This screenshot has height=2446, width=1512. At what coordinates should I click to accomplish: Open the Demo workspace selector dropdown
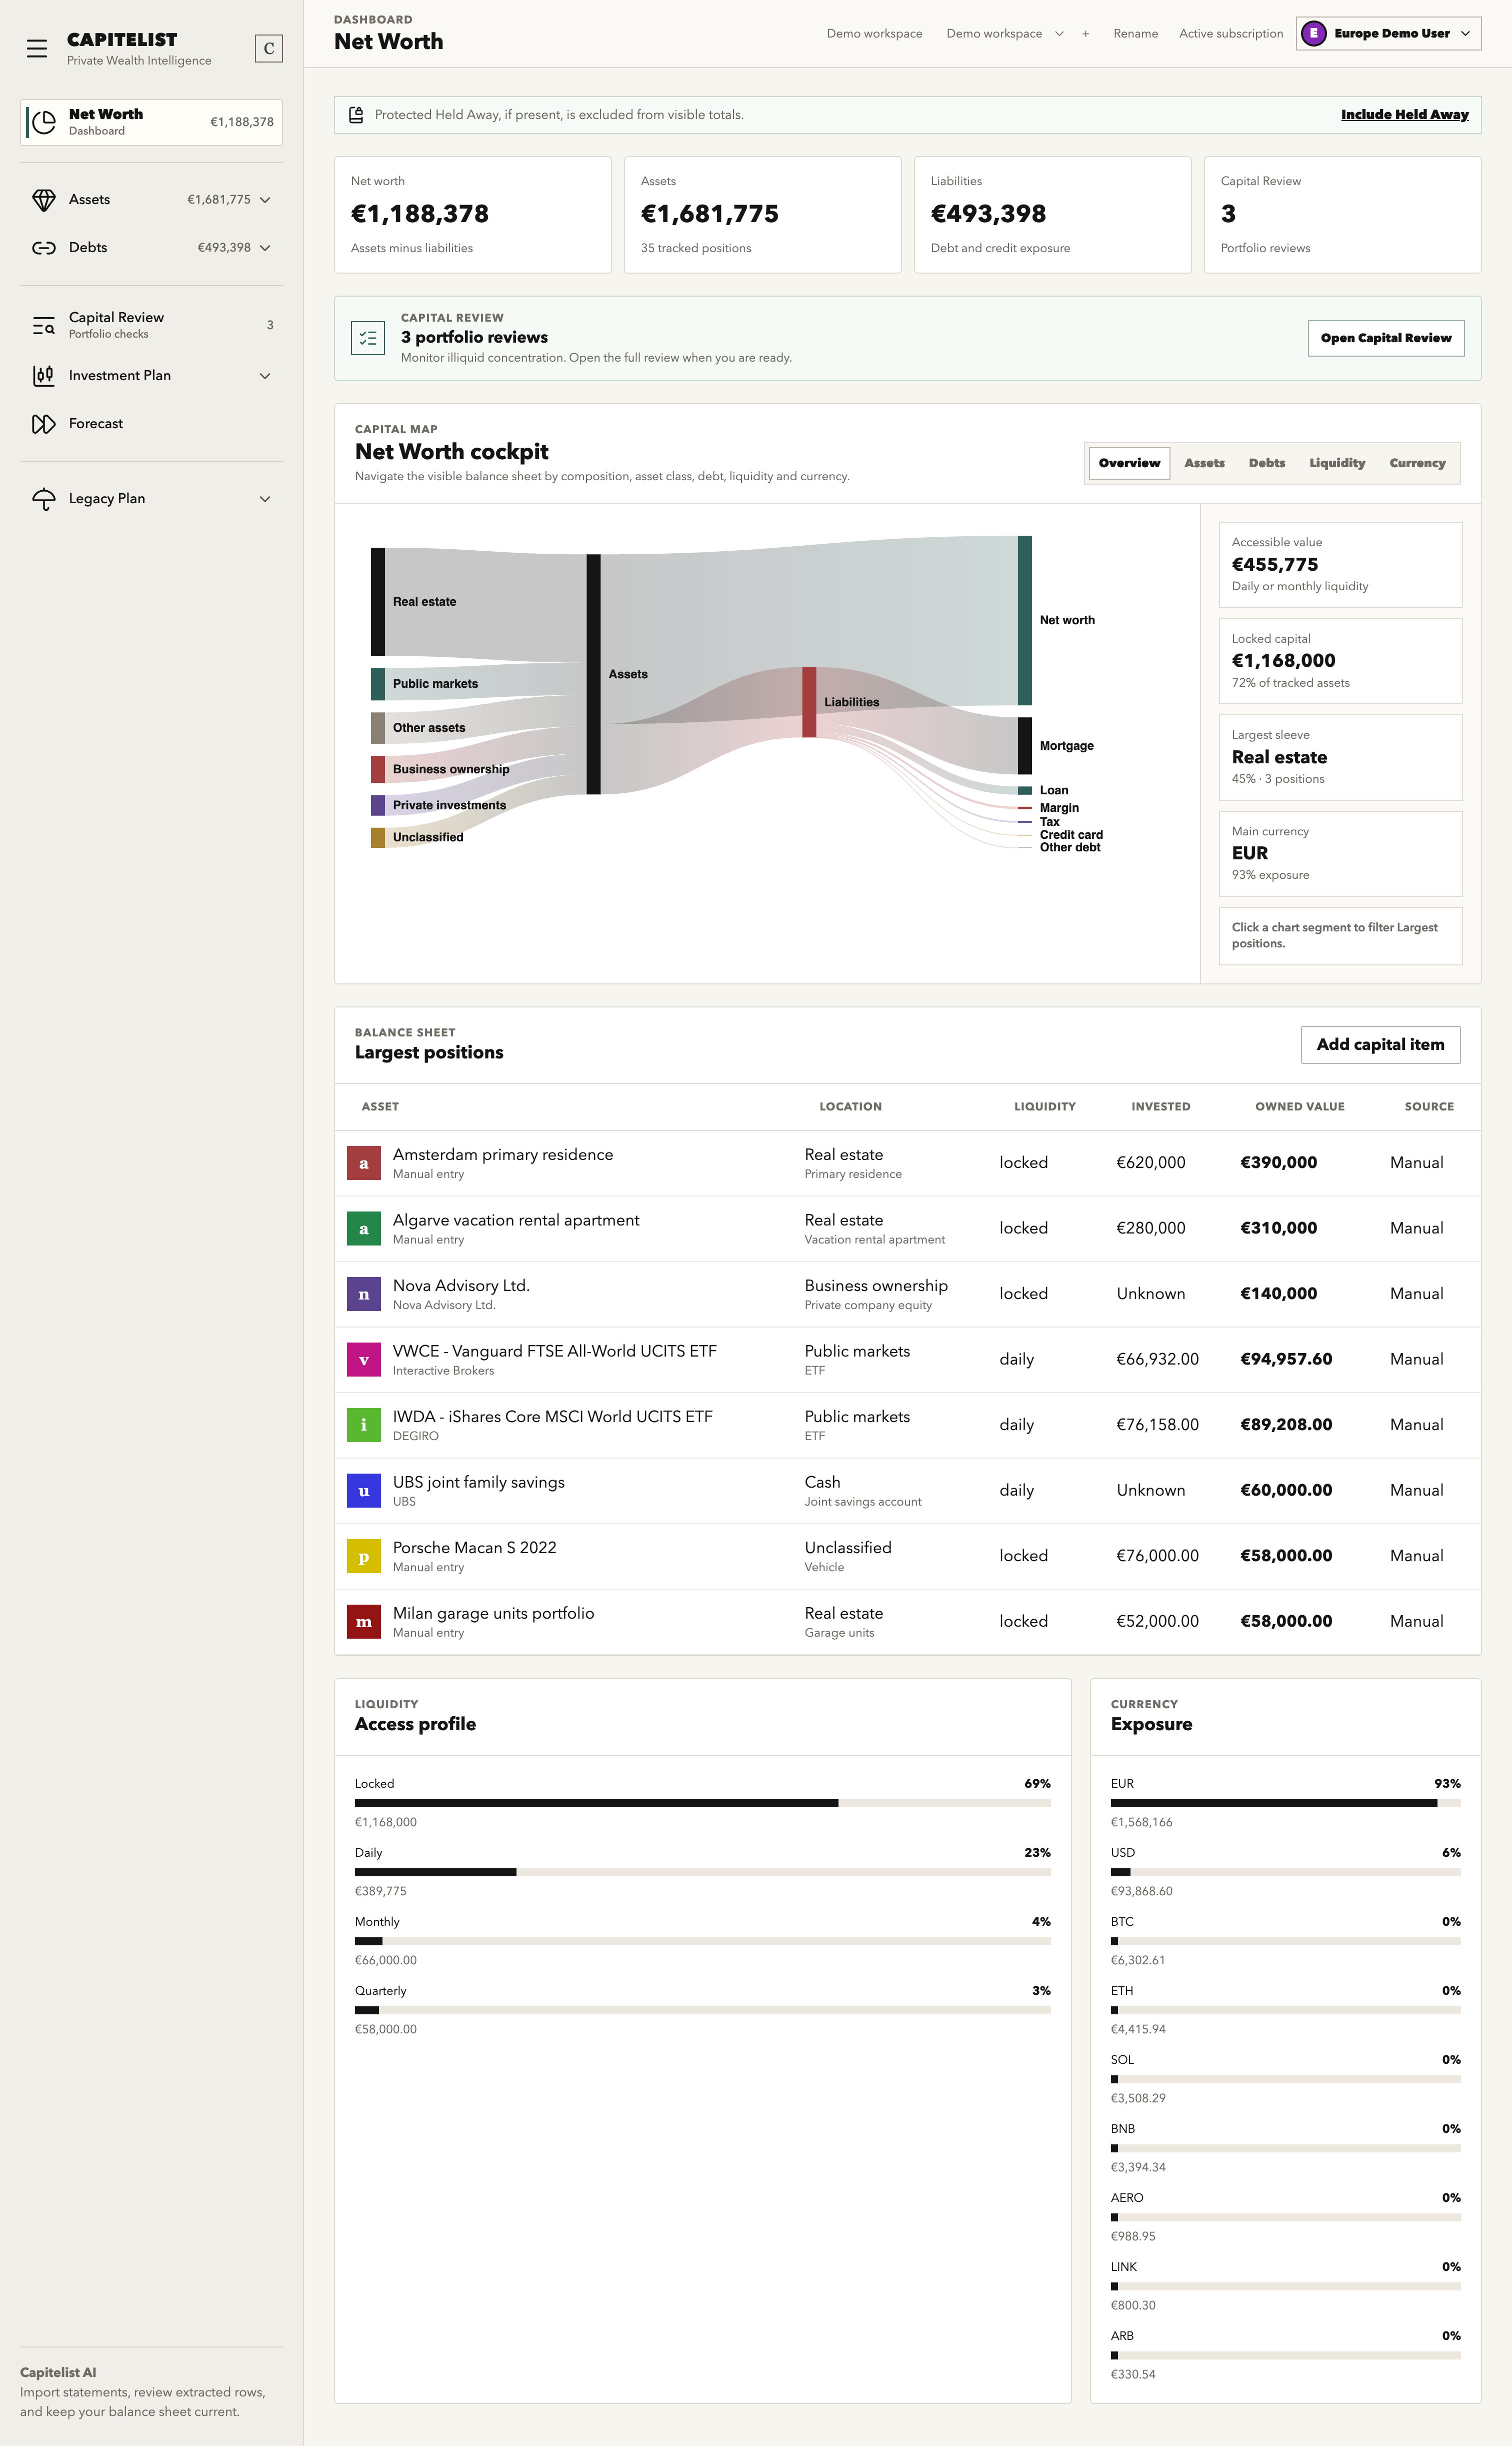coord(1005,34)
